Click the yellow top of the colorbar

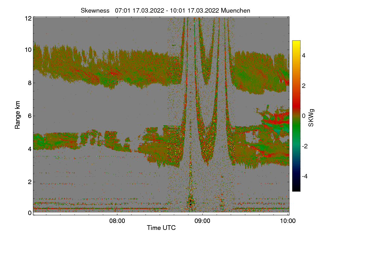tap(296, 43)
